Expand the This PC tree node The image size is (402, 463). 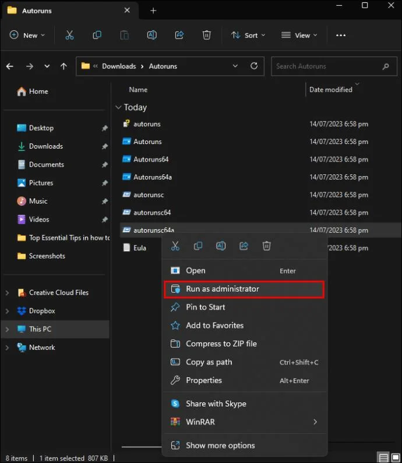8,329
